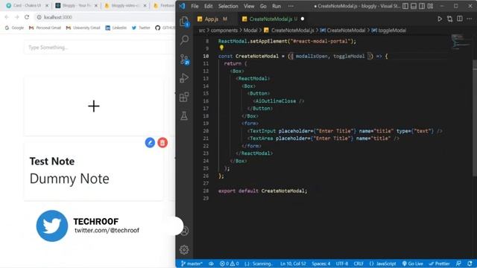
Task: Click the toggleModal breadcrumb
Action: point(389,30)
